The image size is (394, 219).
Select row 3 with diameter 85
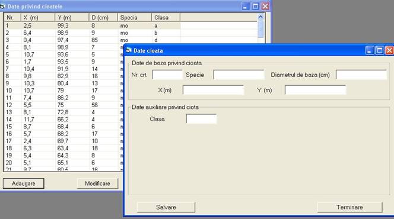(92, 40)
